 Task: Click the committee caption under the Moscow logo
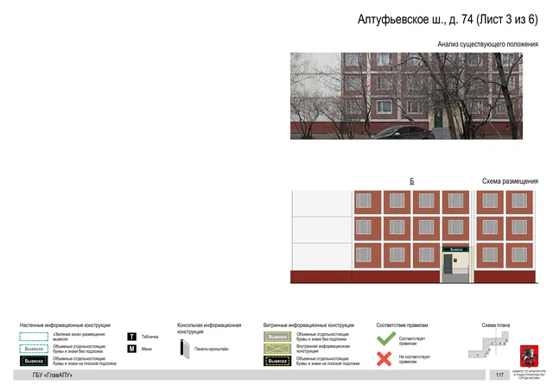(529, 375)
